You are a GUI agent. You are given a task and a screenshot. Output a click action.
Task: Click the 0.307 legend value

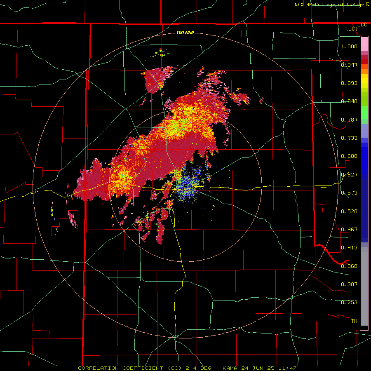(349, 284)
